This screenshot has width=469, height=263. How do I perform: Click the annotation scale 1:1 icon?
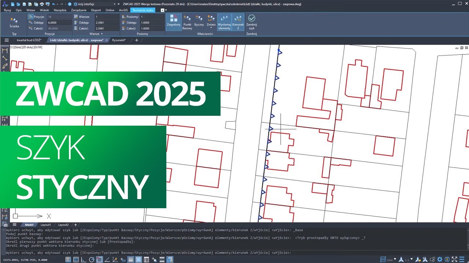point(402,259)
